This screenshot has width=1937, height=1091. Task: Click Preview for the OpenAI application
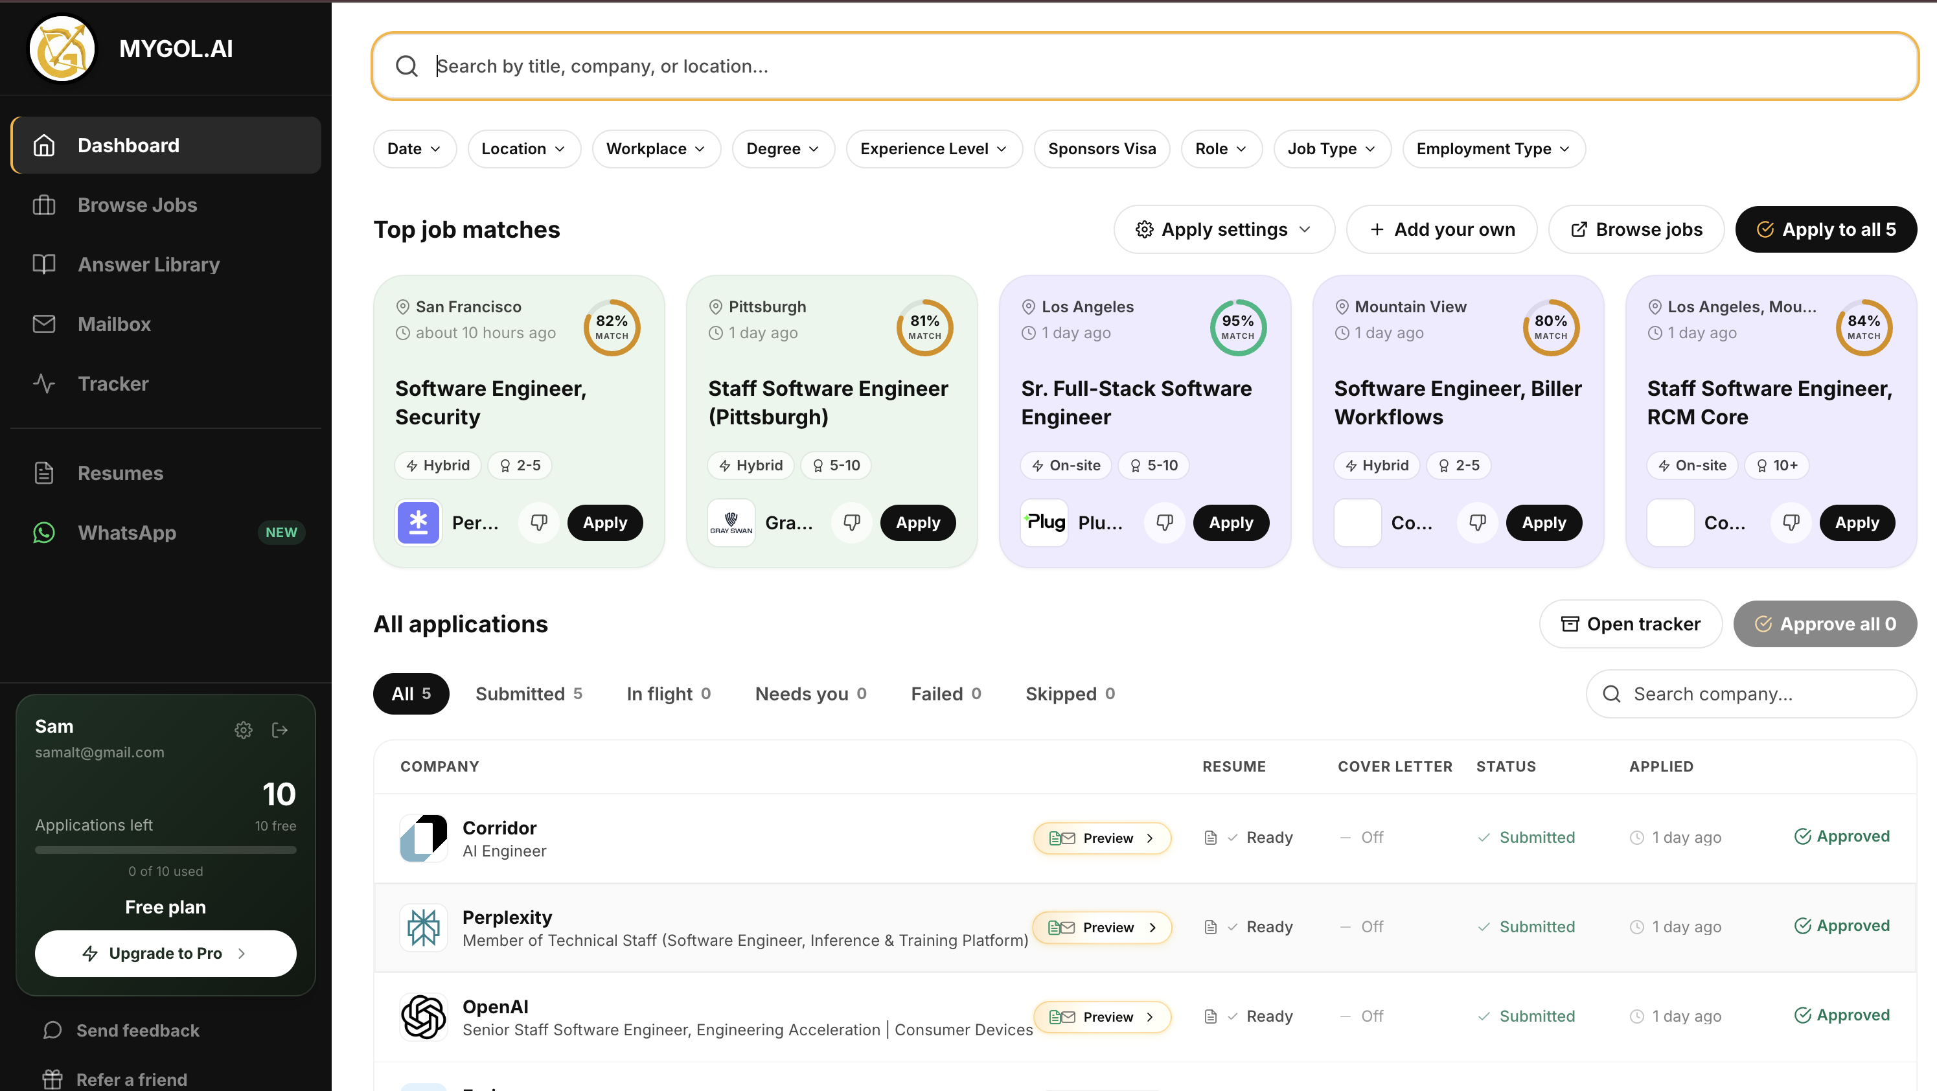coord(1101,1016)
